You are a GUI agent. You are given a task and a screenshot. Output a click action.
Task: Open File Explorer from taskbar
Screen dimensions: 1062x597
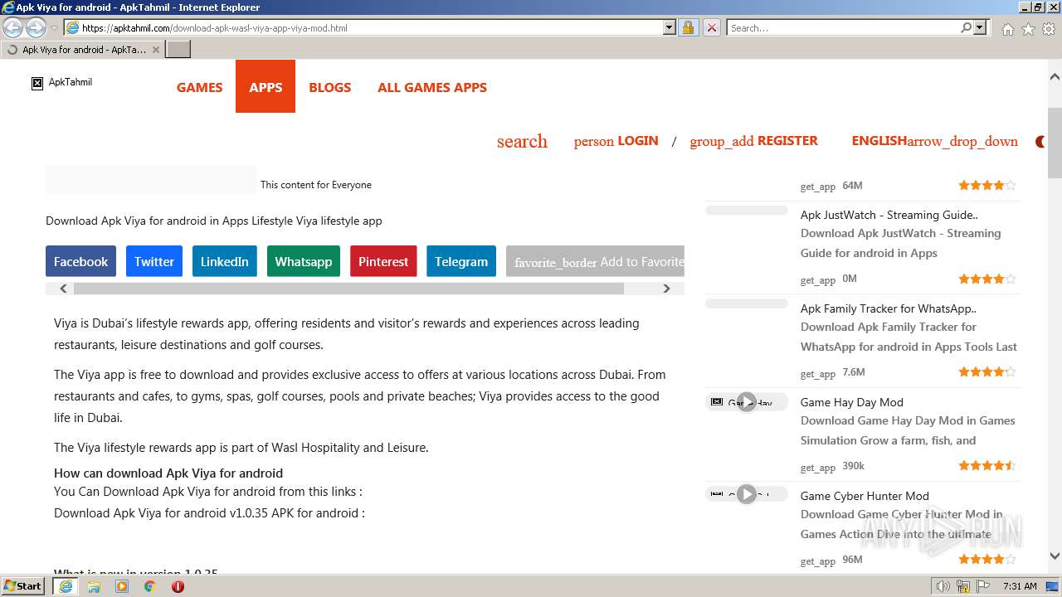point(94,586)
